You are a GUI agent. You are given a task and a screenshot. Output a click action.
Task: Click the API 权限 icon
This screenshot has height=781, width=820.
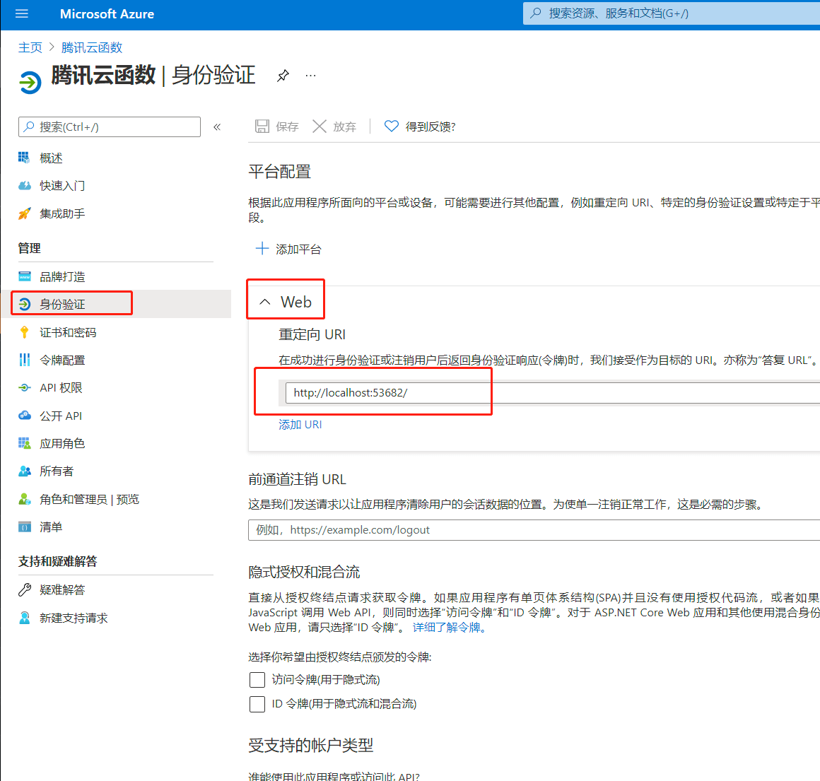pos(25,388)
